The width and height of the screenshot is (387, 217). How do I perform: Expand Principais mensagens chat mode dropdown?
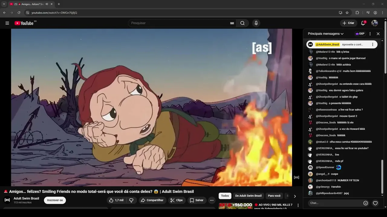(x=326, y=34)
